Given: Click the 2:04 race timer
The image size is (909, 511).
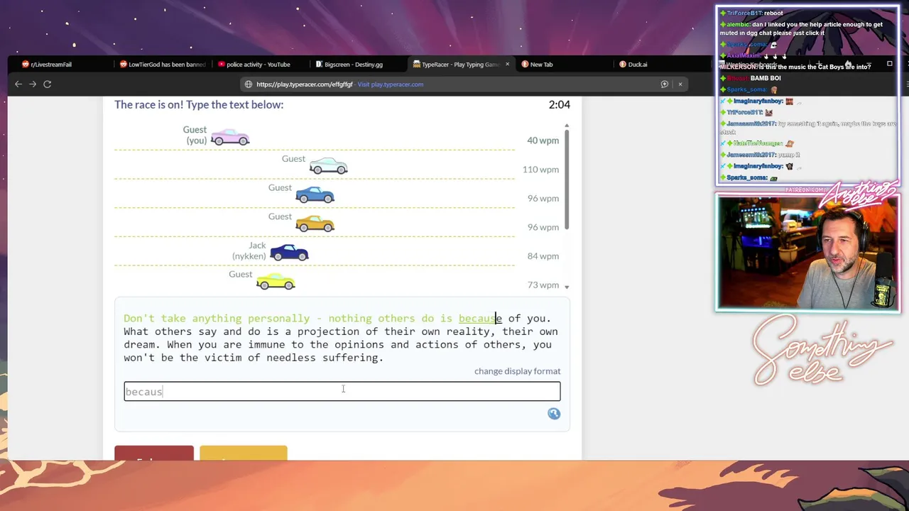Looking at the screenshot, I should [560, 104].
